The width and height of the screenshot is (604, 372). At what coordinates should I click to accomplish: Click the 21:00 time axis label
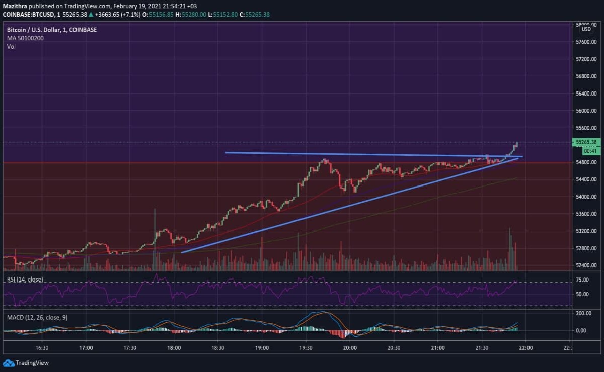pyautogui.click(x=438, y=347)
